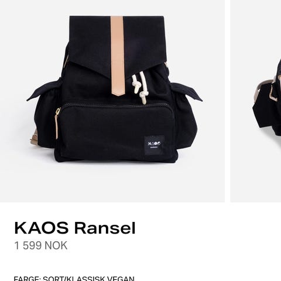This screenshot has width=281, height=281.
Task: Click the KAOS Ransel product title
Action: click(x=75, y=228)
